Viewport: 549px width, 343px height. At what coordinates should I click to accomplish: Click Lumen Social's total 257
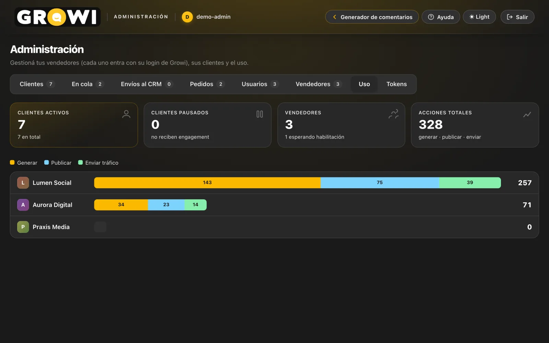click(x=525, y=183)
